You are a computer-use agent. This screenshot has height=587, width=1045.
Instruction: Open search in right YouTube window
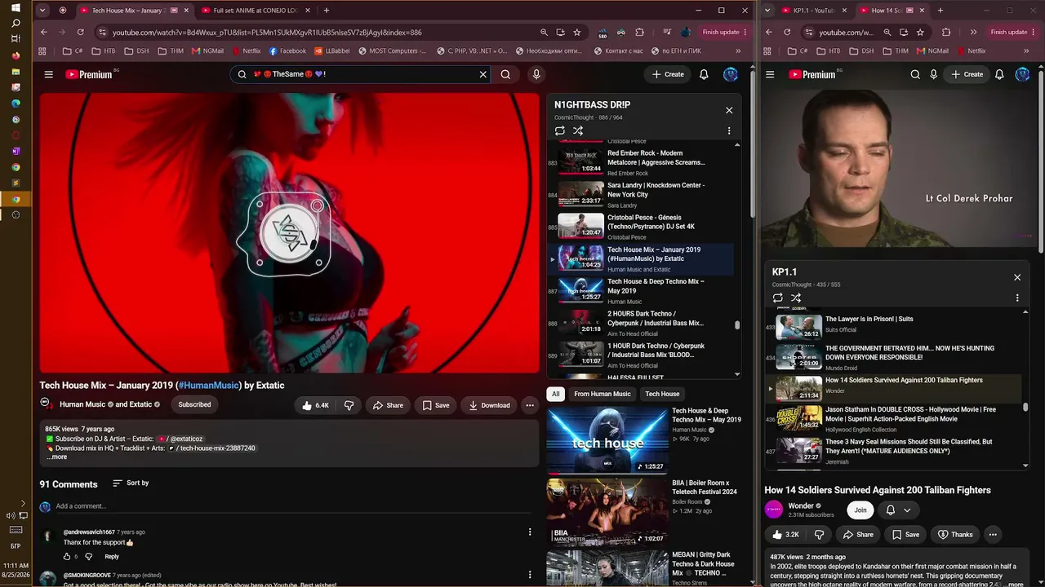(x=915, y=74)
